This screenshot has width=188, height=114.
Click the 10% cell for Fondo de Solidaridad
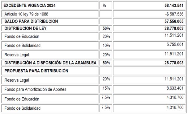[x=106, y=46]
